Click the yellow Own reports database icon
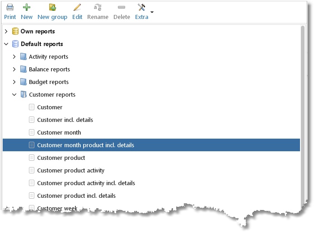The image size is (314, 233). click(x=15, y=31)
